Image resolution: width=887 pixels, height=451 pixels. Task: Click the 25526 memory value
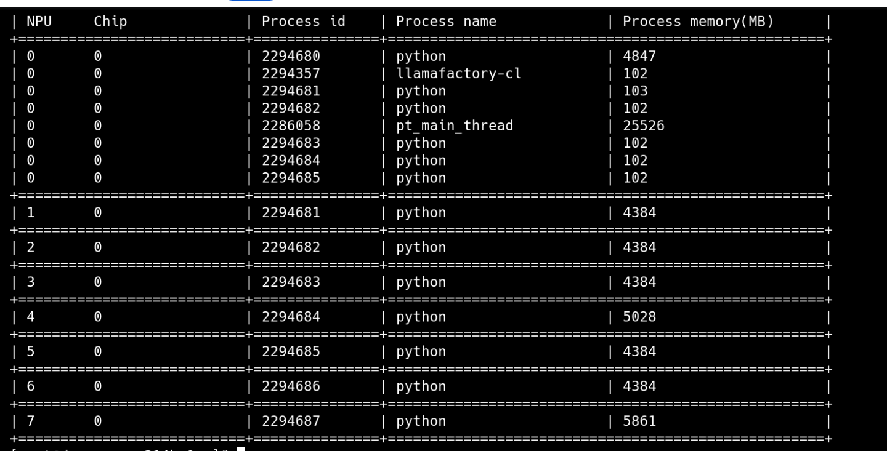point(643,126)
